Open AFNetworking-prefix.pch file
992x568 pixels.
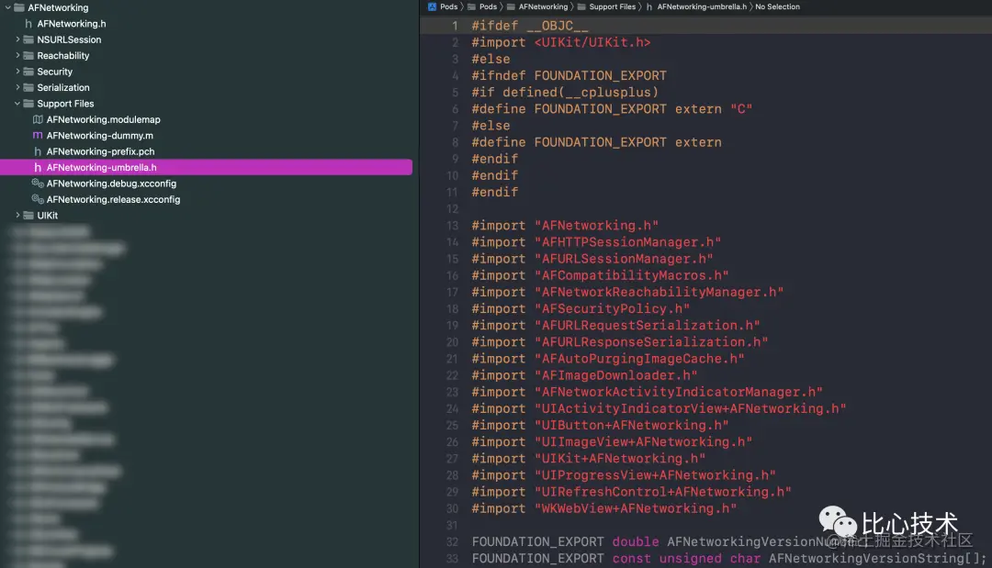(x=101, y=151)
